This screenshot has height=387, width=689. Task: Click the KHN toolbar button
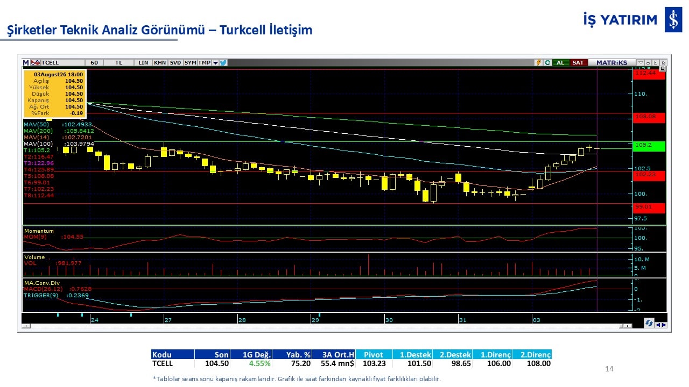[x=160, y=62]
